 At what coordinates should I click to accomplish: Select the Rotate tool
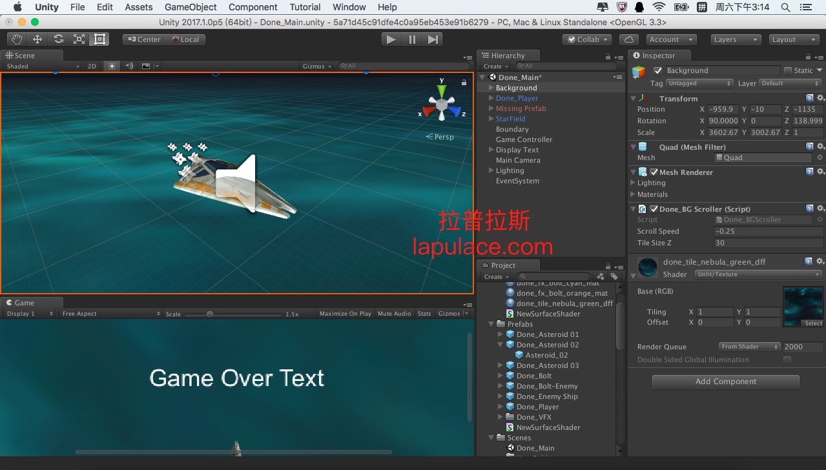pos(58,39)
